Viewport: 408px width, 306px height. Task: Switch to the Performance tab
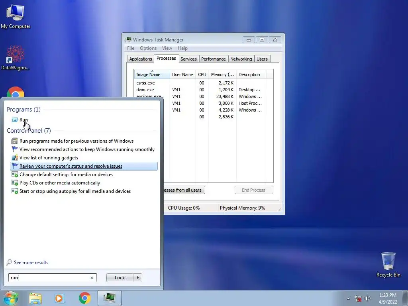(214, 59)
